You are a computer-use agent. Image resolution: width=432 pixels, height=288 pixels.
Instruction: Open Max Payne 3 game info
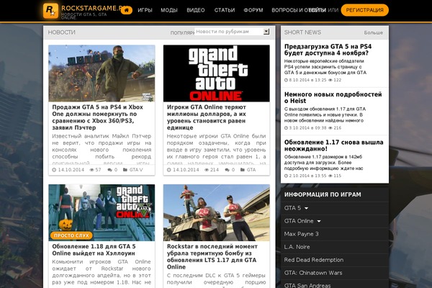tap(301, 234)
